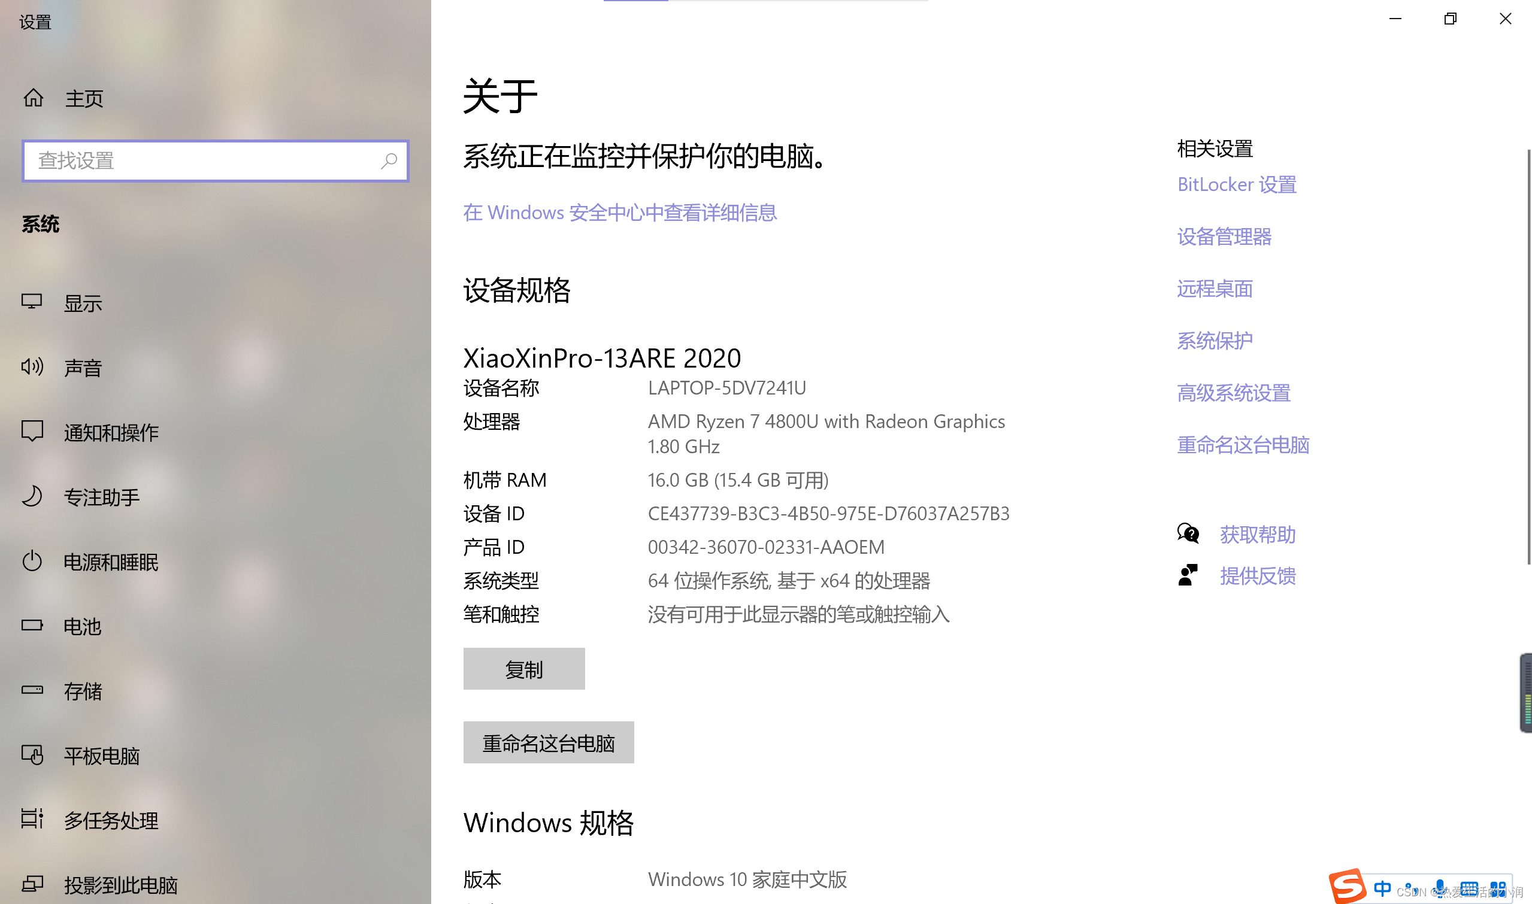Open Focus assist moon icon

[32, 496]
